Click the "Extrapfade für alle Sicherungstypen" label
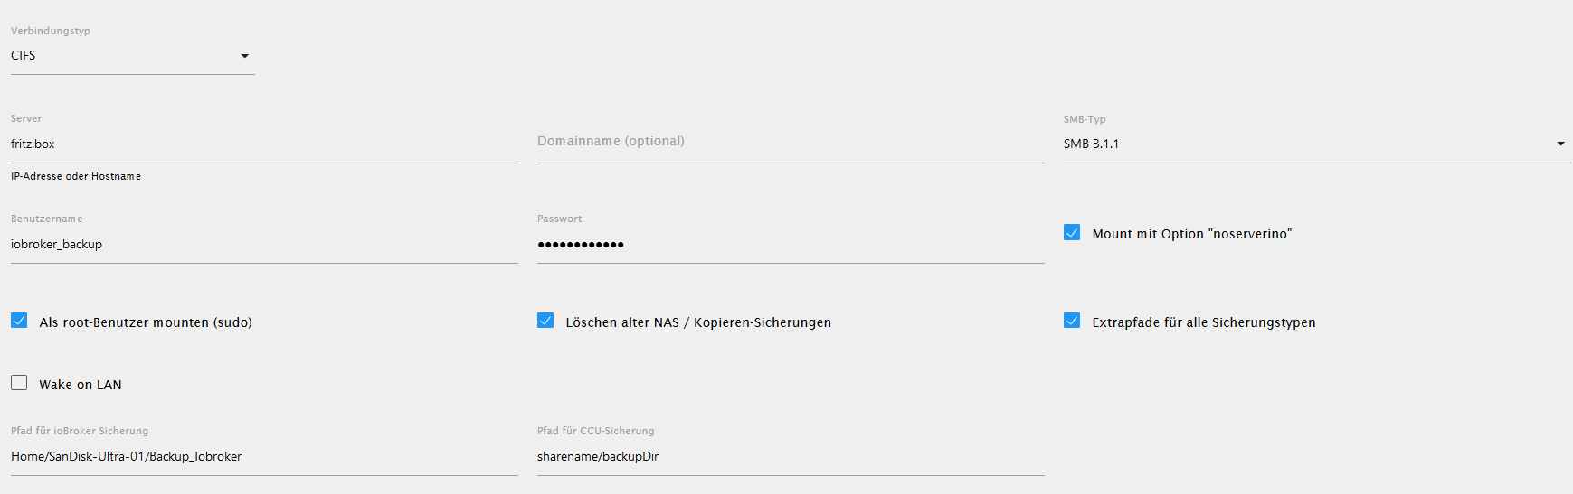Image resolution: width=1573 pixels, height=494 pixels. point(1204,322)
